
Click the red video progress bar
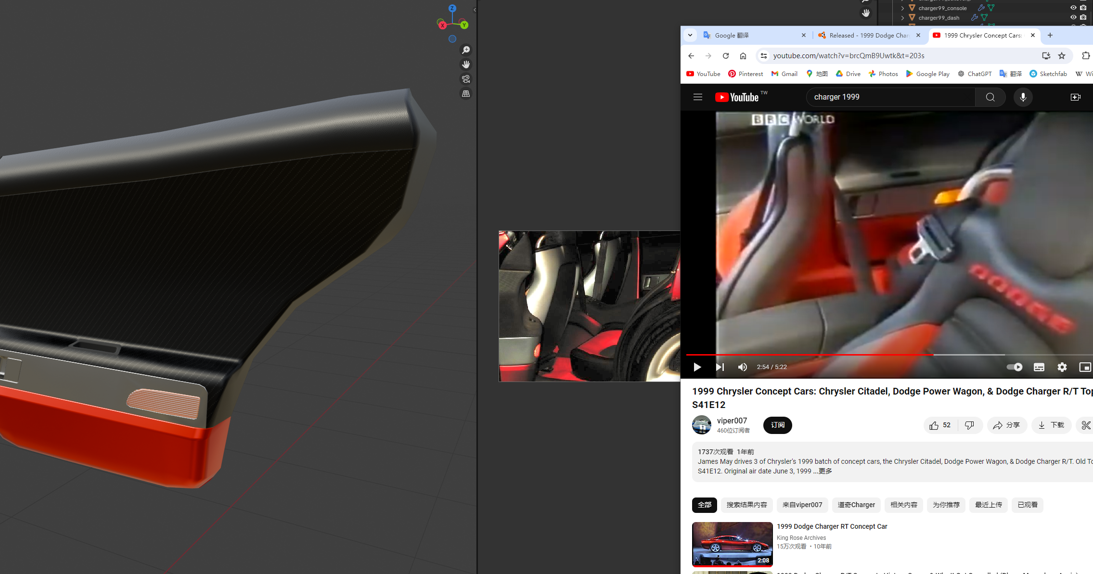click(x=809, y=355)
